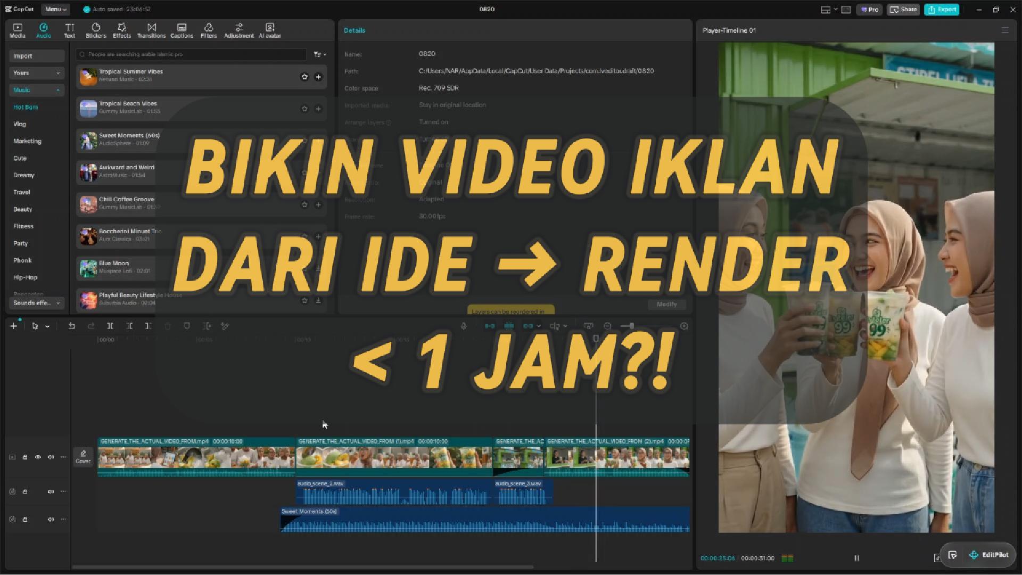1022x575 pixels.
Task: Select the Sweet Moments (60s) audio clip
Action: point(485,520)
